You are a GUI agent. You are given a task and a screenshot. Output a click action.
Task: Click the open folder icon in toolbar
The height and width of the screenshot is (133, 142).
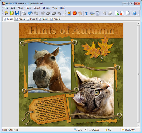pos(12,13)
